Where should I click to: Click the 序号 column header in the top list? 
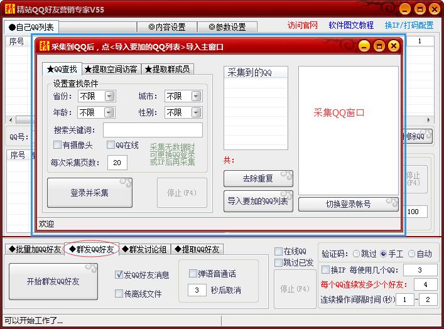pyautogui.click(x=18, y=41)
